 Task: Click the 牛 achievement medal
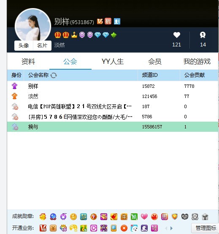click(x=124, y=217)
